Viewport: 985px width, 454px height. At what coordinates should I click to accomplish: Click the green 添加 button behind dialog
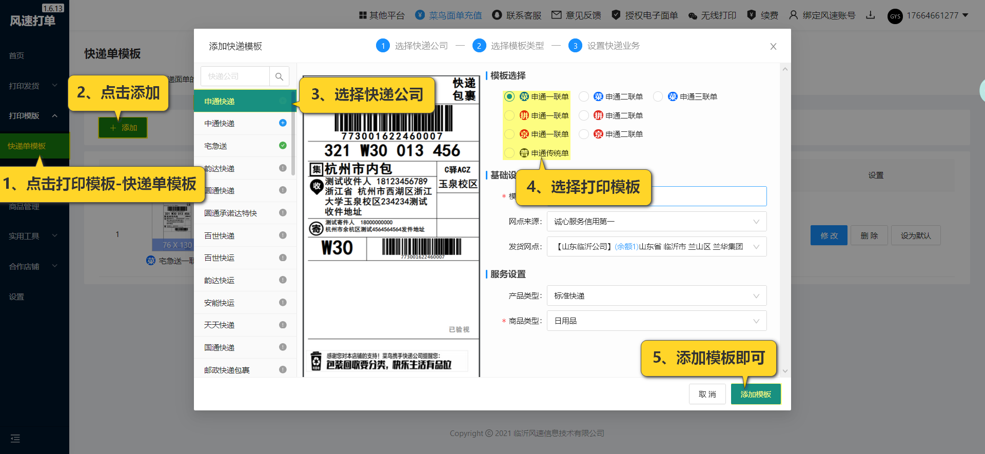(123, 128)
